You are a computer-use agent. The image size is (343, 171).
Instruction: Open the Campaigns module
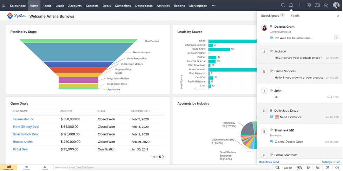pos(123,6)
